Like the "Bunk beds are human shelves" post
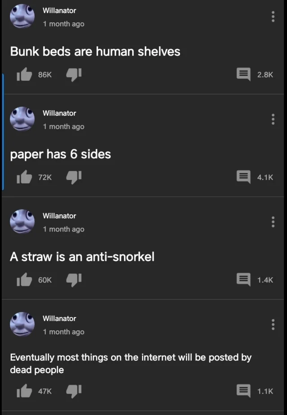287x415 pixels. click(x=24, y=74)
